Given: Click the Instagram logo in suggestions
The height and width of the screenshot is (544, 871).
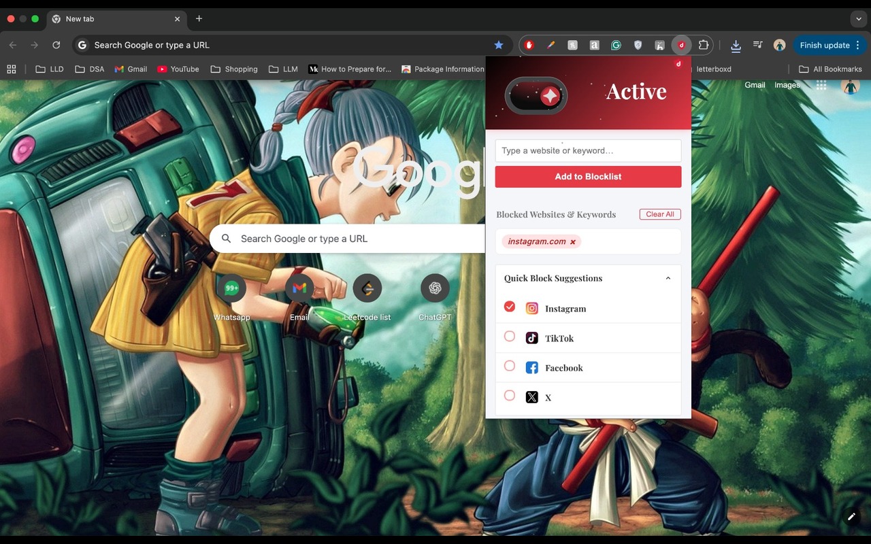Looking at the screenshot, I should point(532,308).
